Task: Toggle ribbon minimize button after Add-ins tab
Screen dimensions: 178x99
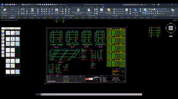Action: point(103,7)
